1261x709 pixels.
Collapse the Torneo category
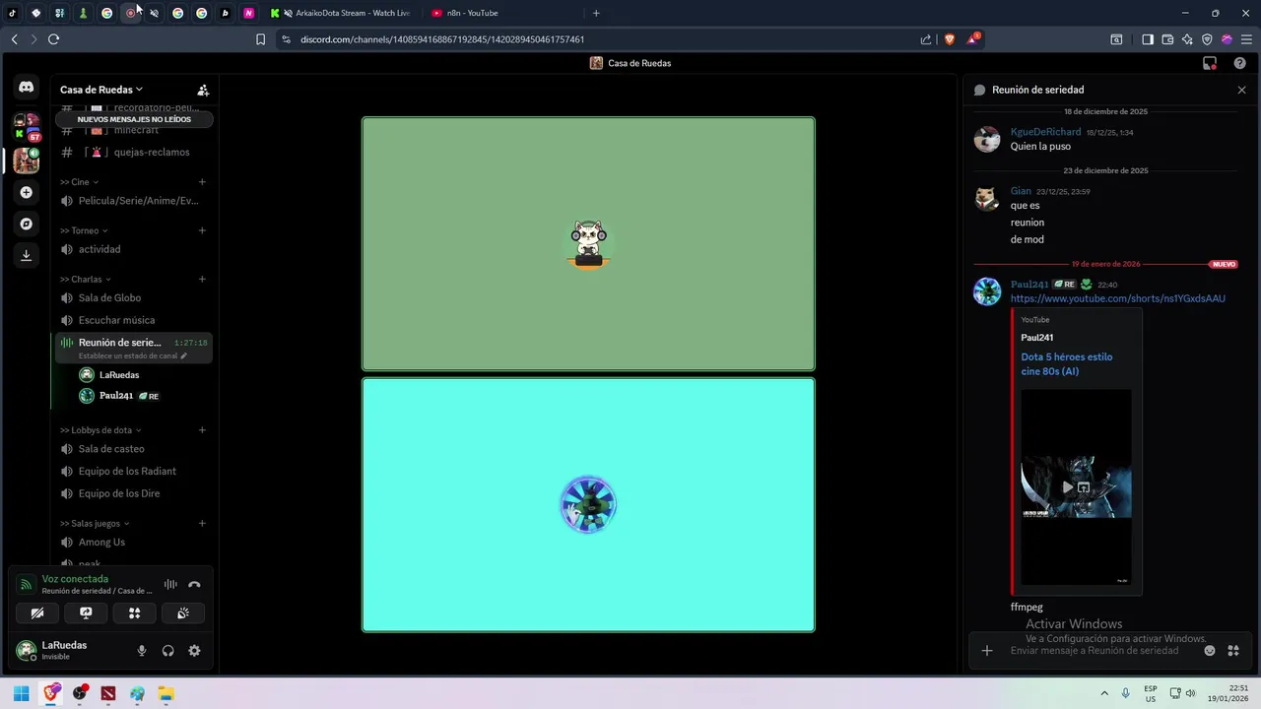[x=83, y=230]
